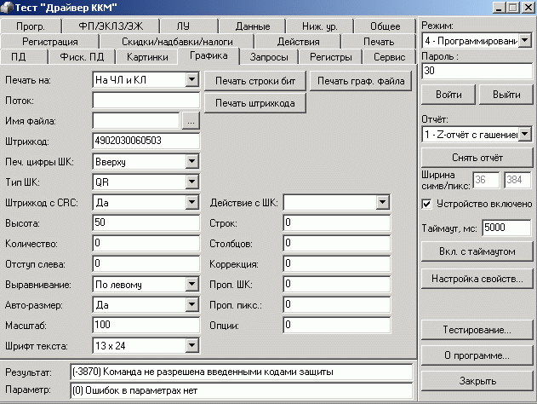
Task: Focus the 'Столбцов' input field
Action: point(337,243)
